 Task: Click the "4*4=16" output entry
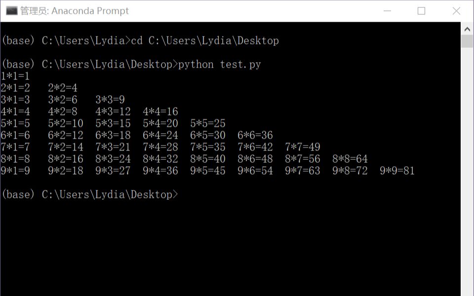[x=160, y=111]
